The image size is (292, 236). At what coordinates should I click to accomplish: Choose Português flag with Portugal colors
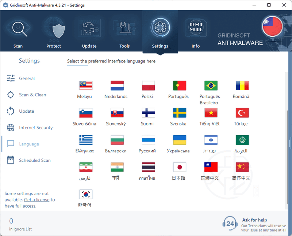(180, 85)
